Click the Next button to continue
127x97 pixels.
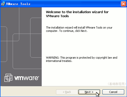tap(89, 92)
